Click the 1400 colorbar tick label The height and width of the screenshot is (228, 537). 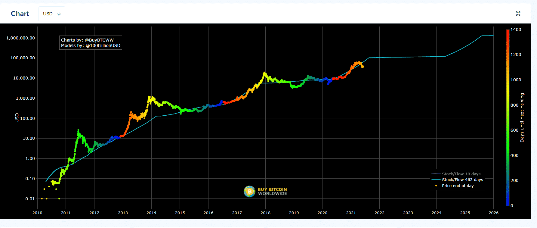pyautogui.click(x=516, y=30)
